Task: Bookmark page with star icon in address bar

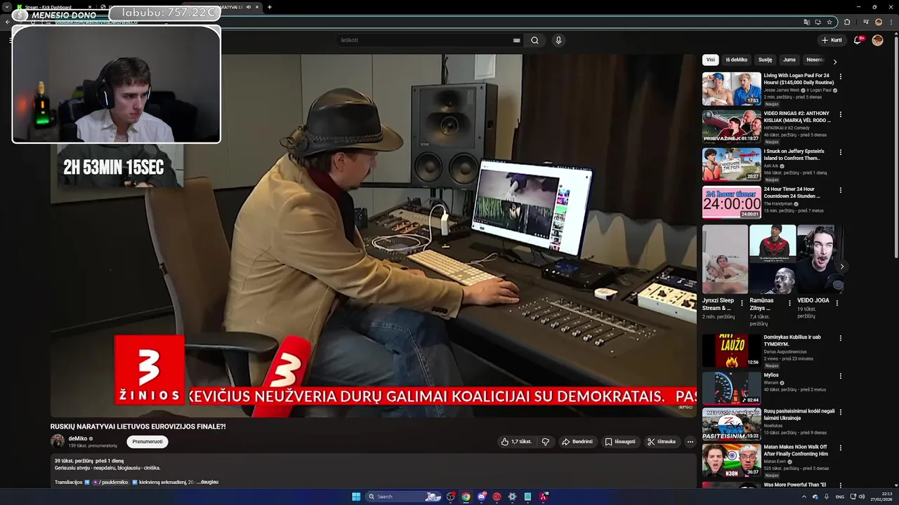Action: (829, 22)
